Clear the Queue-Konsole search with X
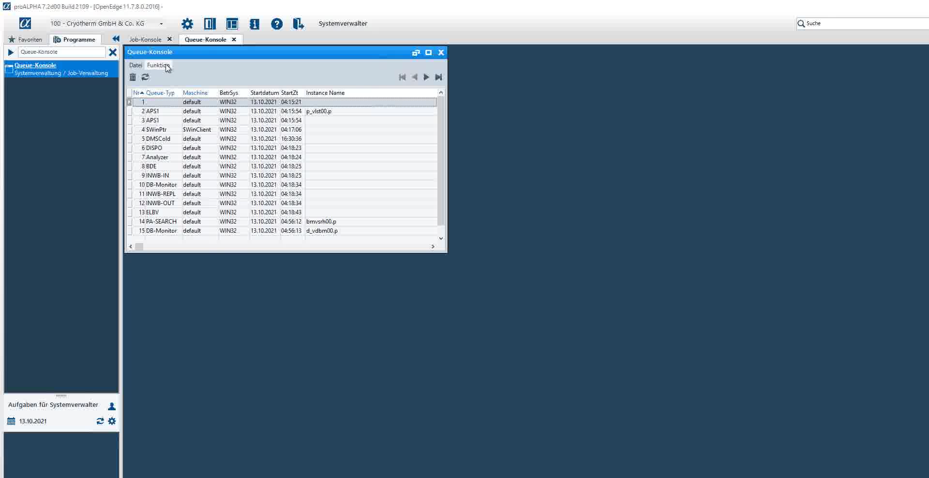This screenshot has width=929, height=478. (x=113, y=52)
